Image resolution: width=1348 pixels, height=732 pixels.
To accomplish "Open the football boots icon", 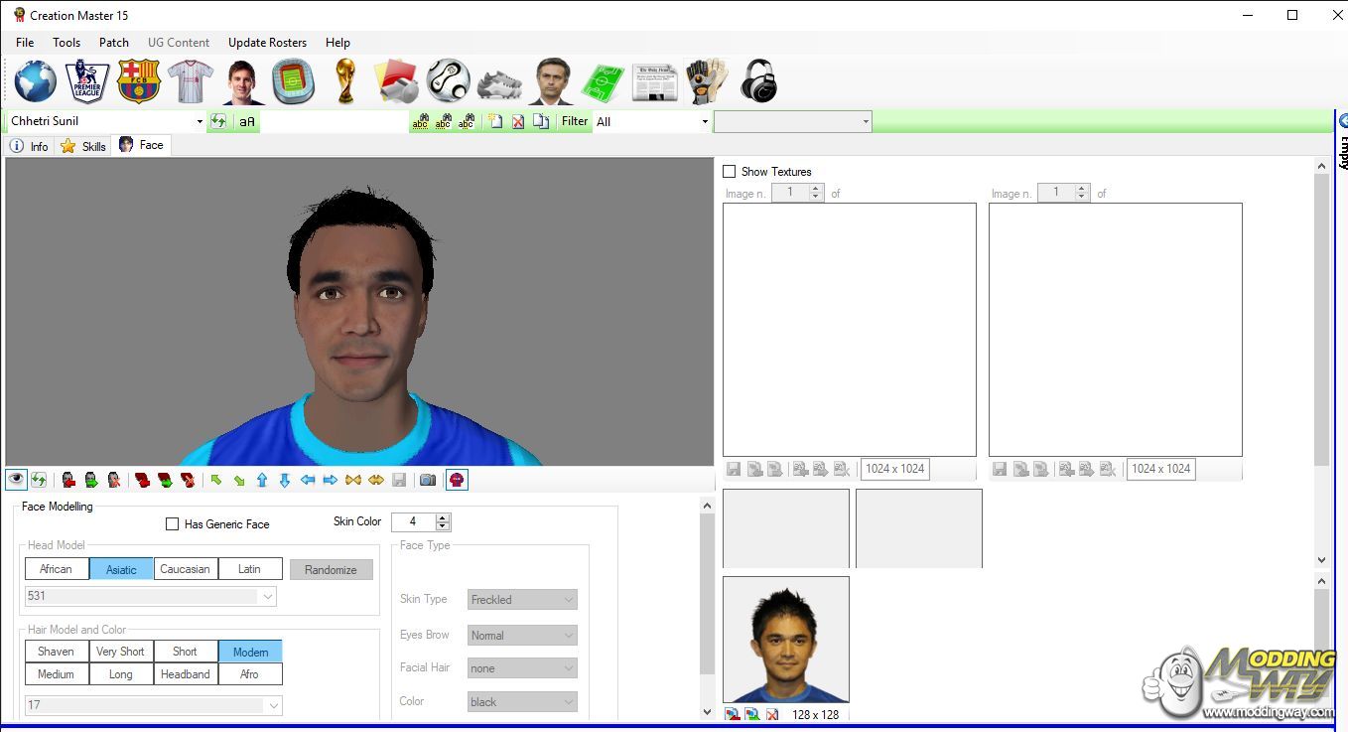I will tap(499, 82).
